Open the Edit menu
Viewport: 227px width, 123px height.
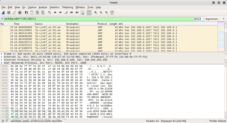tap(10, 7)
